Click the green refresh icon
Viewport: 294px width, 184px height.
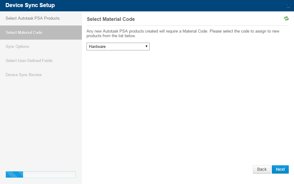(286, 18)
